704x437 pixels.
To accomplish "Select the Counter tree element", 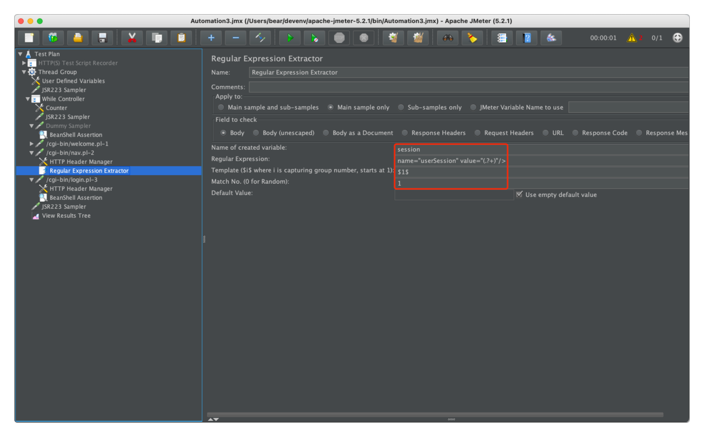I will click(56, 108).
